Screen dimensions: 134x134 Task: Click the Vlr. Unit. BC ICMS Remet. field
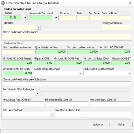click(x=18, y=63)
